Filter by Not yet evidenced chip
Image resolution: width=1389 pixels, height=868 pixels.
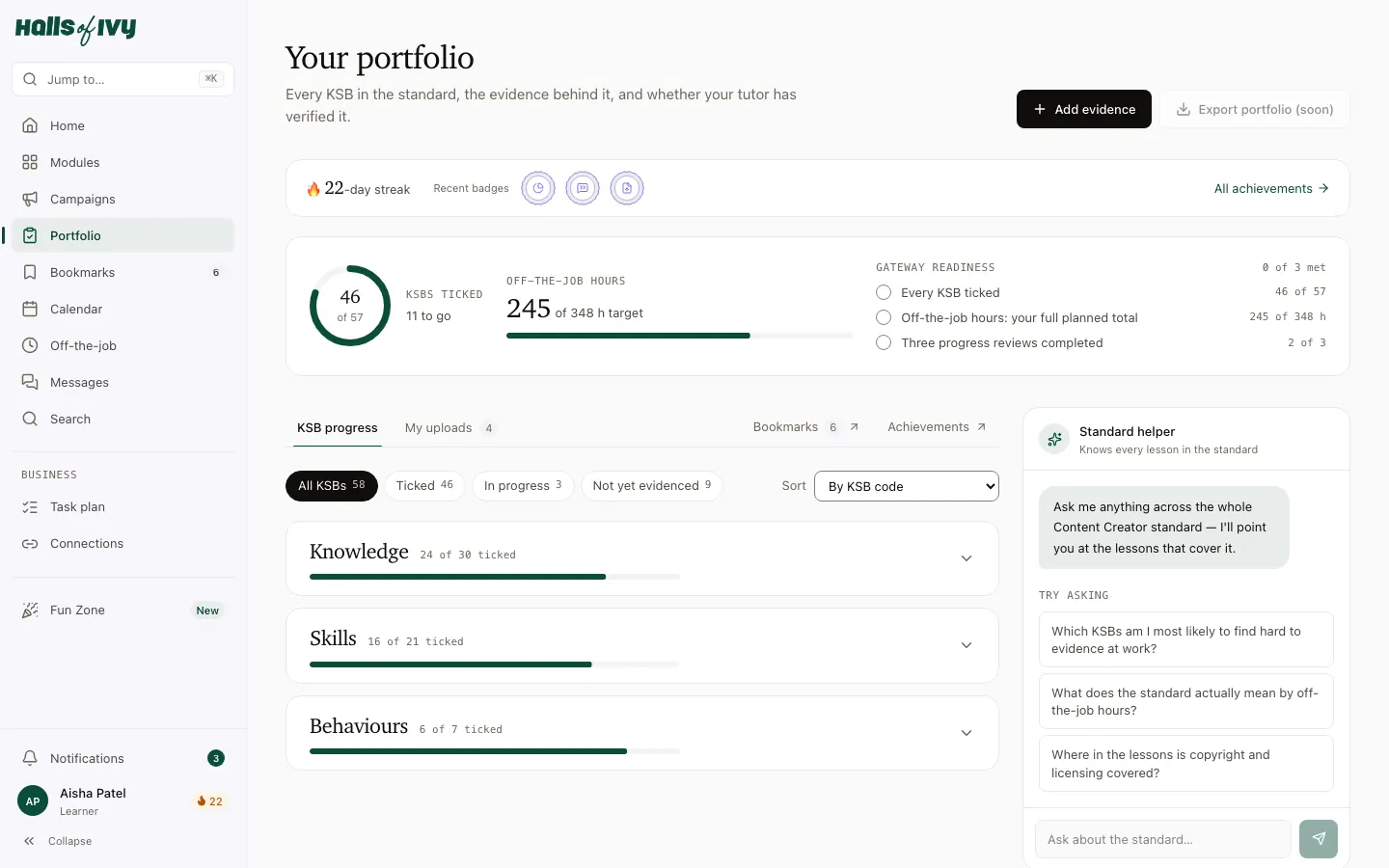652,486
